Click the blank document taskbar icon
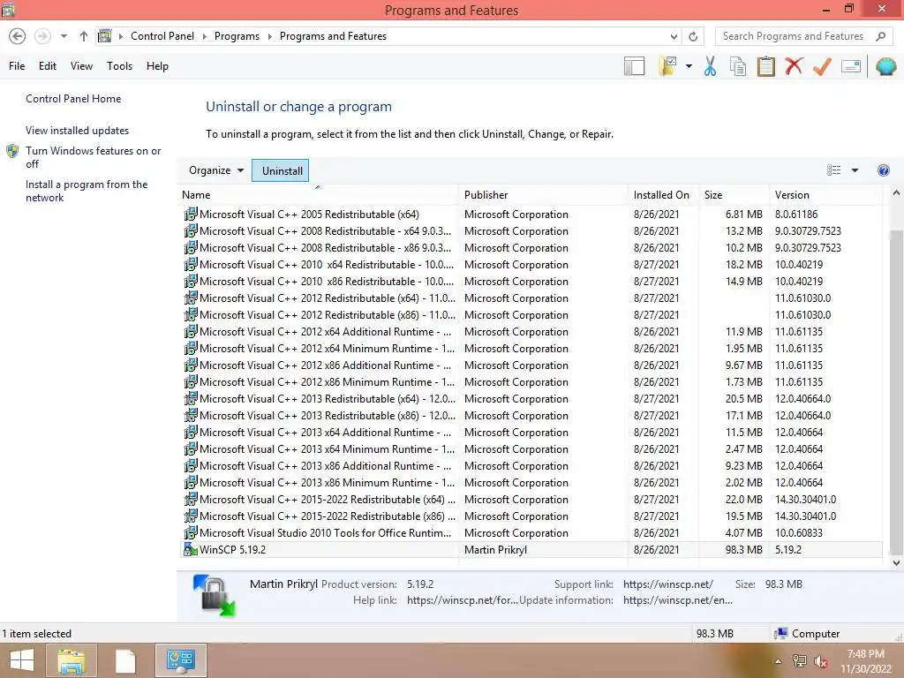 point(125,660)
